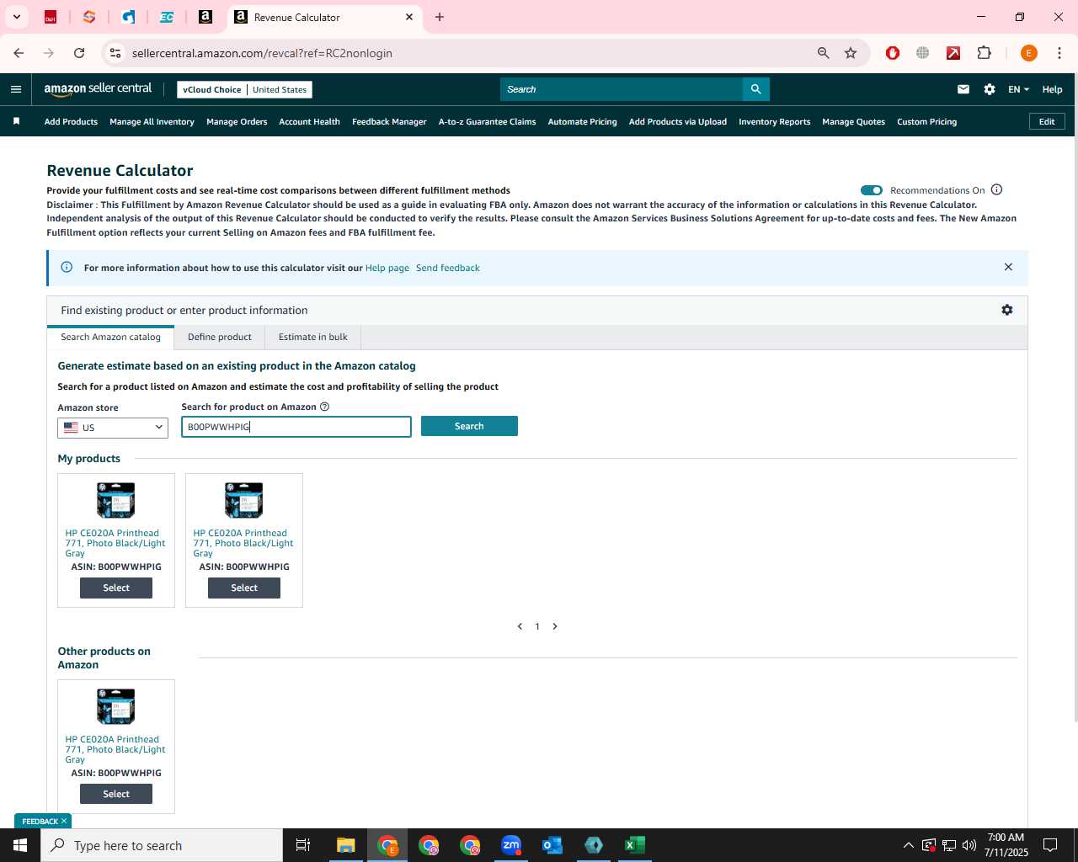The image size is (1078, 862).
Task: Open the Help page link
Action: click(387, 268)
